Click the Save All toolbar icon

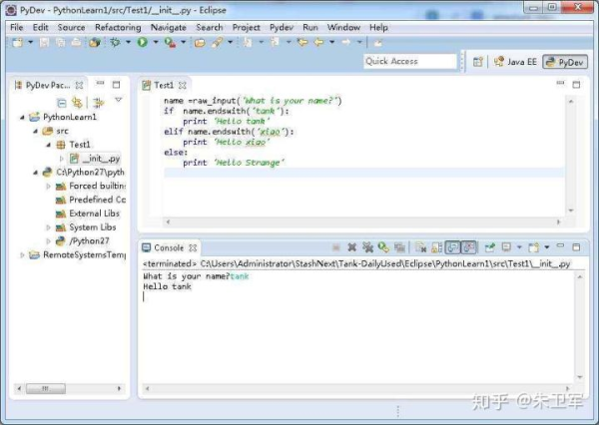(x=60, y=42)
